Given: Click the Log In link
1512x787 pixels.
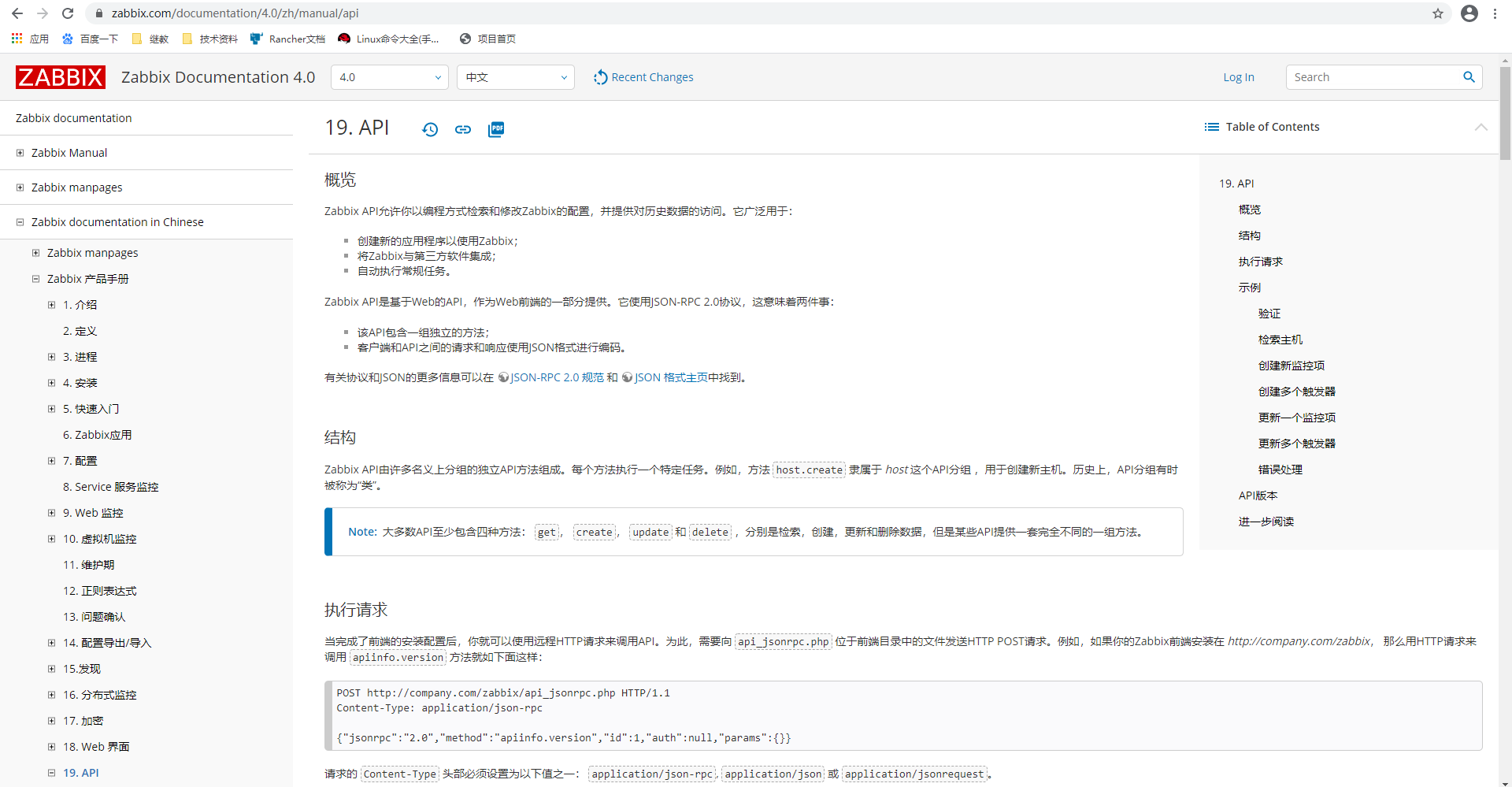Looking at the screenshot, I should pos(1238,76).
